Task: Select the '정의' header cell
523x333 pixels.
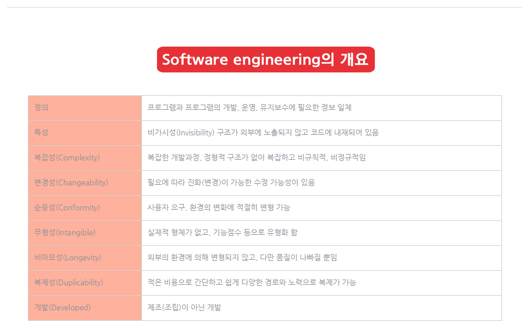Action: click(x=85, y=108)
